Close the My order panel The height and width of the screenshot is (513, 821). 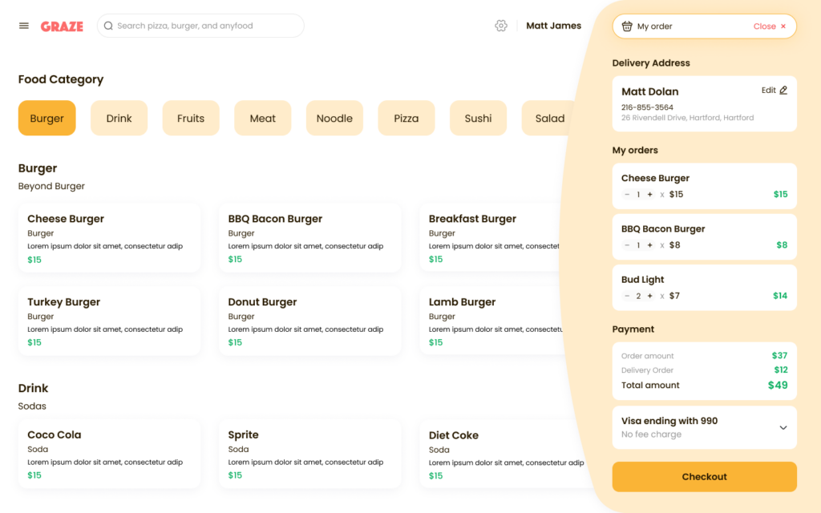click(x=768, y=26)
